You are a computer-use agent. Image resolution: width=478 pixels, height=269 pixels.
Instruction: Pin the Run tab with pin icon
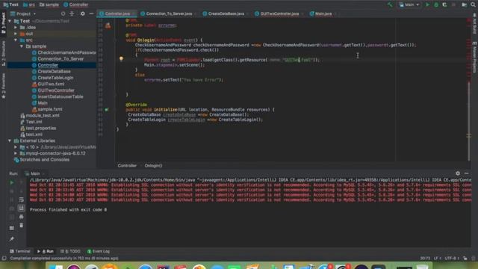12,239
